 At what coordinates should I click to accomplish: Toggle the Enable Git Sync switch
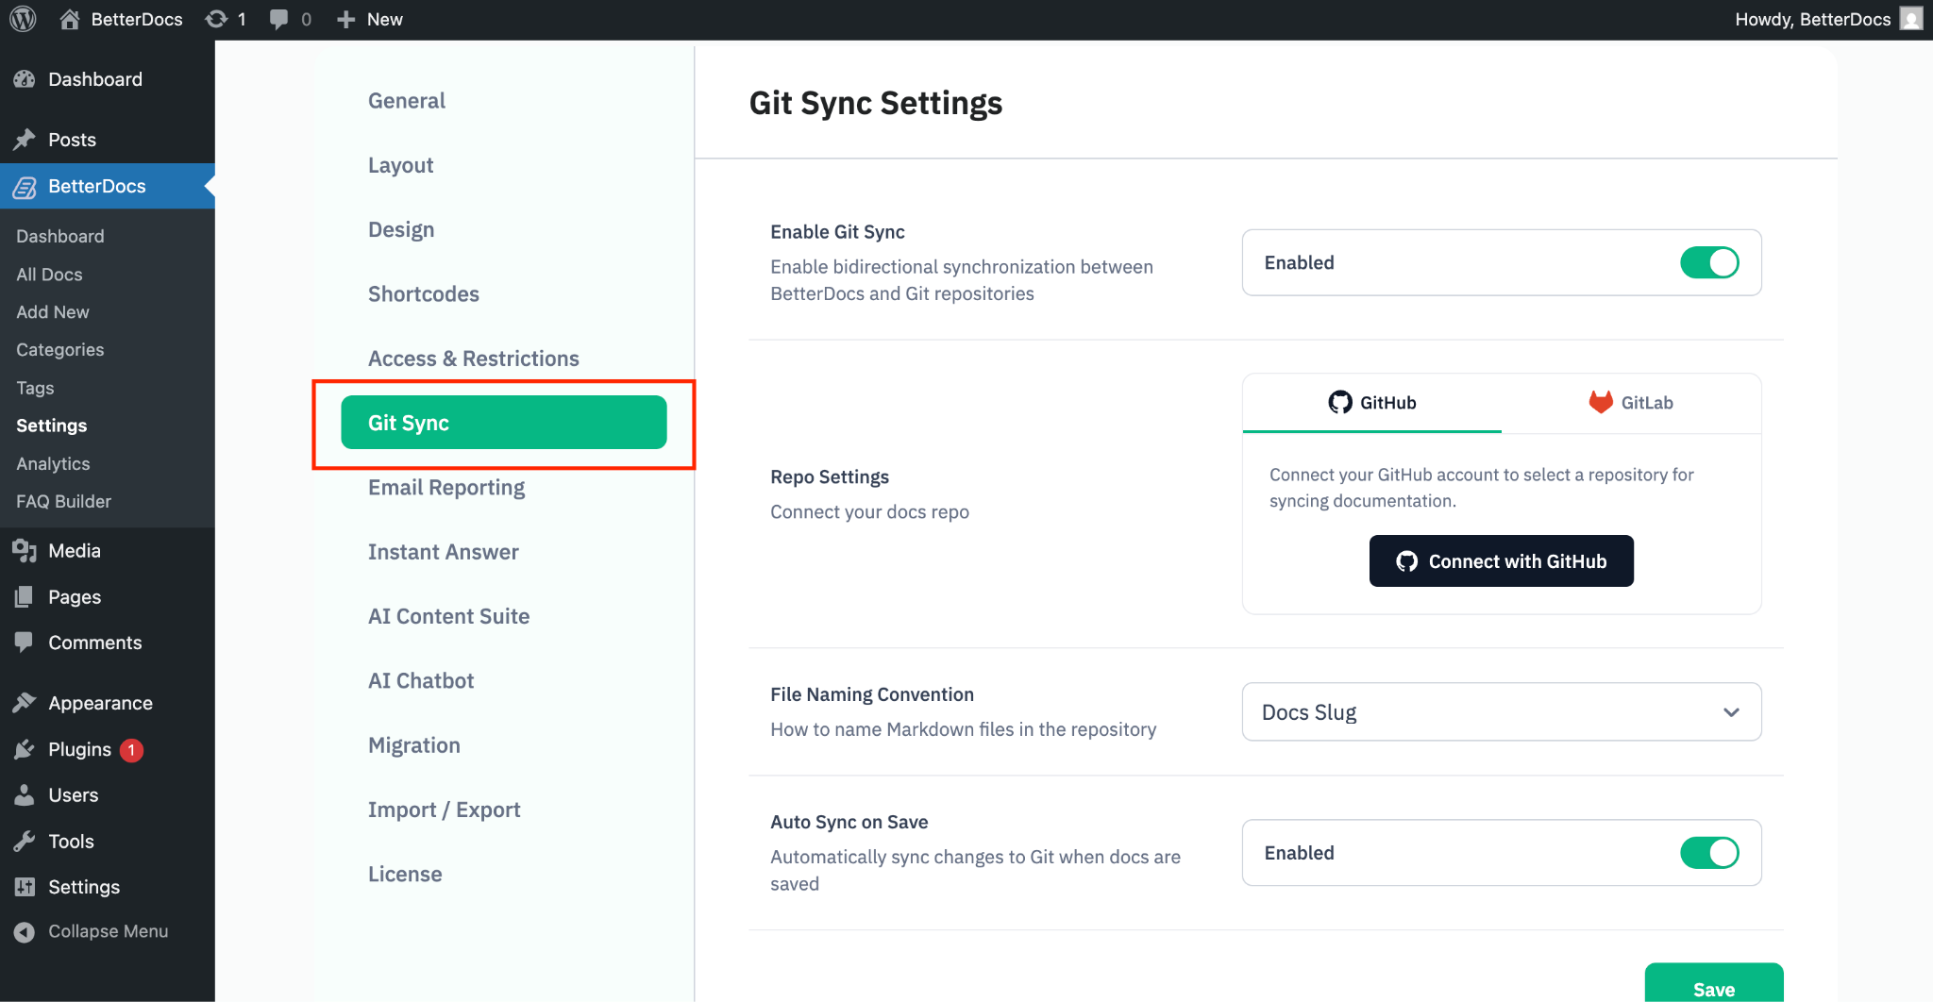(1709, 262)
